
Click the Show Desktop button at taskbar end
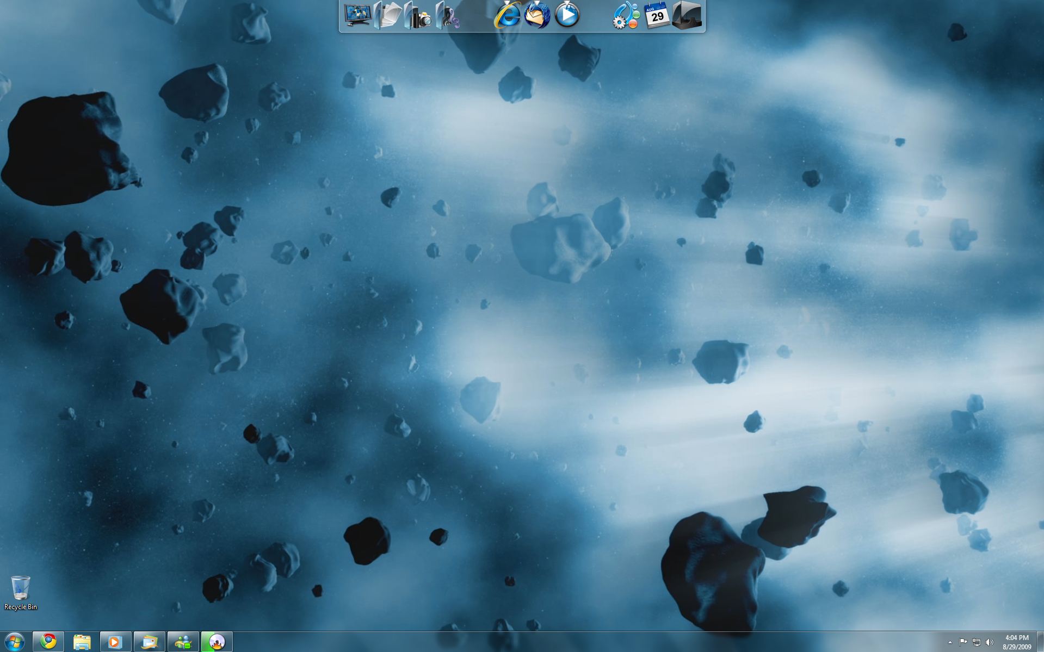point(1040,642)
